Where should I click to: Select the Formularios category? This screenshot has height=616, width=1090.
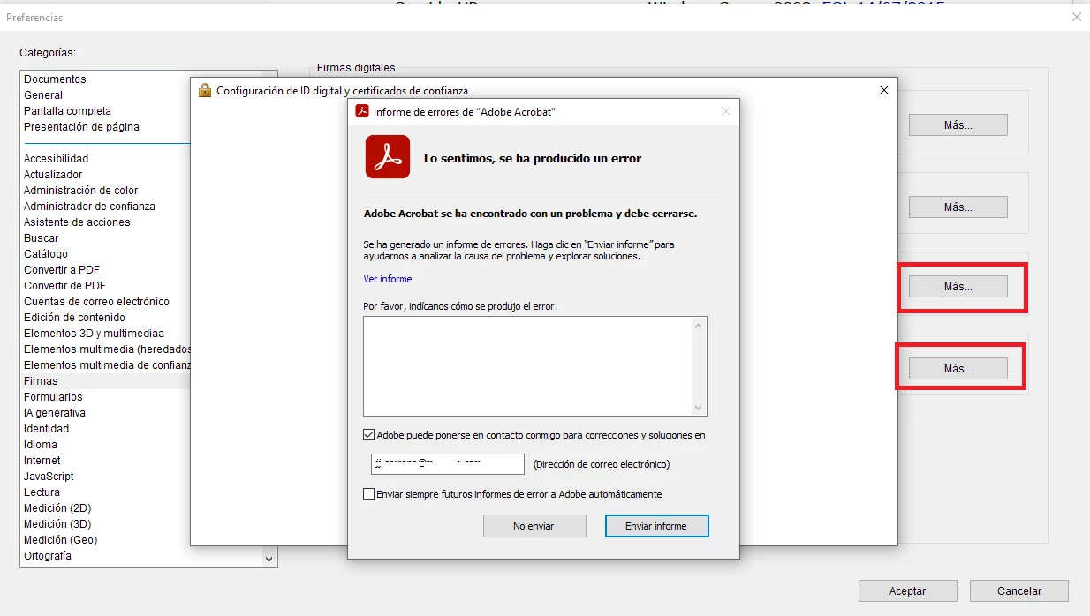click(x=53, y=397)
